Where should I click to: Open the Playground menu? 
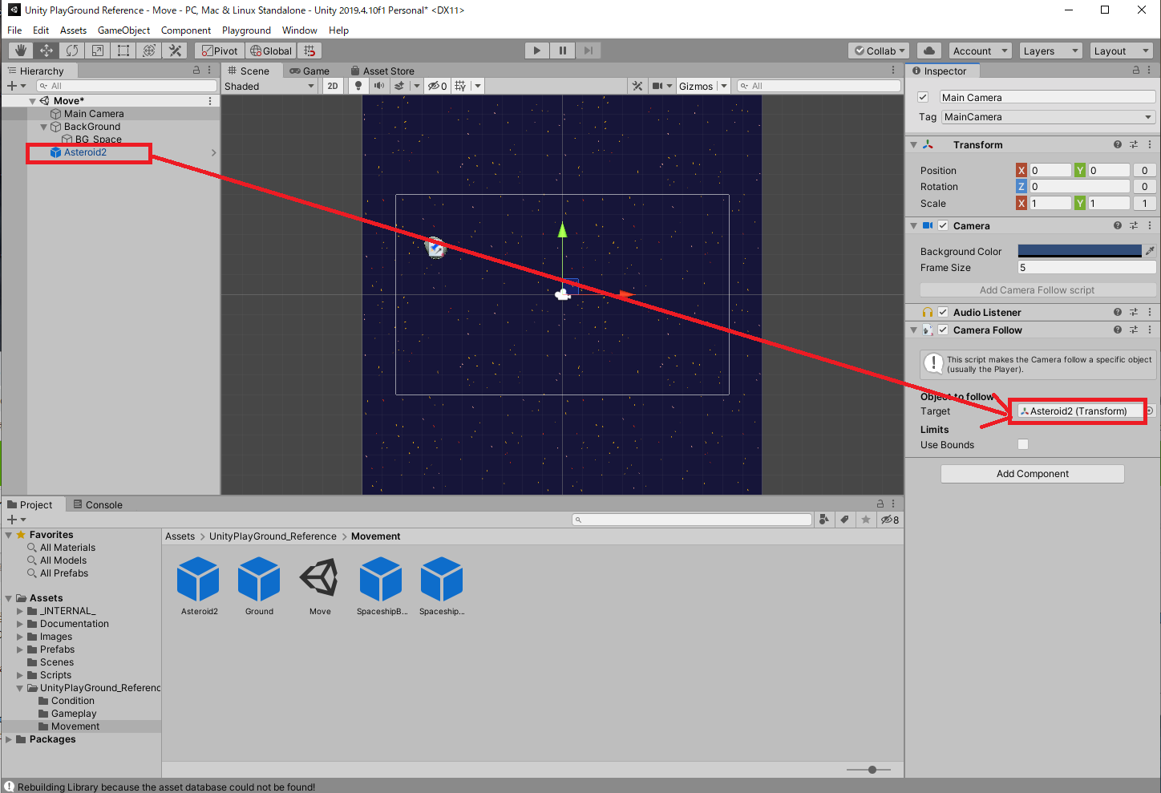pos(246,30)
